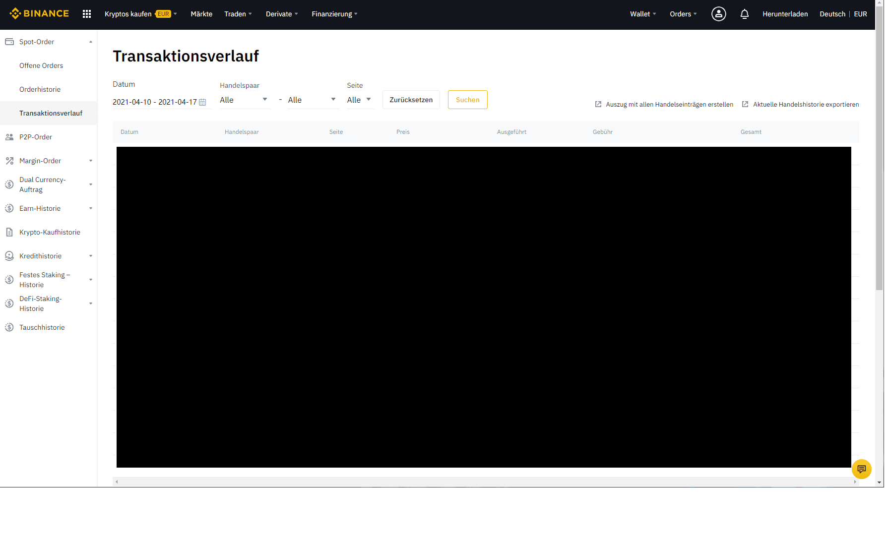Click the Handelspaar column header
887x543 pixels.
click(x=242, y=132)
